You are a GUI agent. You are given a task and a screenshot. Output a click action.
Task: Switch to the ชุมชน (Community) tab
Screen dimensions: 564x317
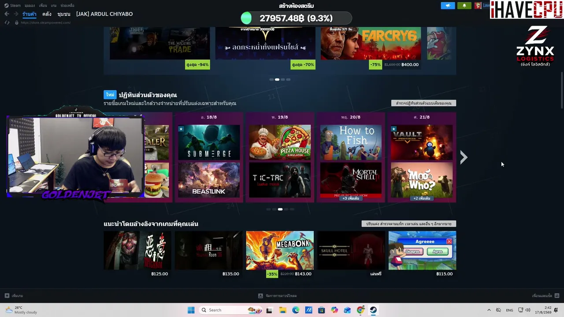64,14
